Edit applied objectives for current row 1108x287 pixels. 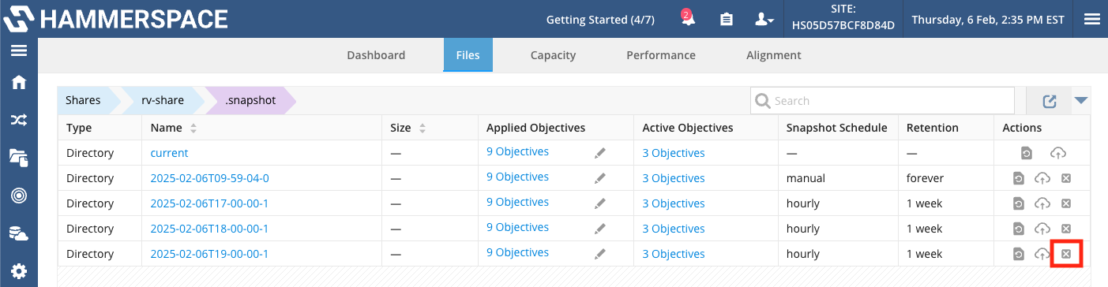tap(600, 153)
